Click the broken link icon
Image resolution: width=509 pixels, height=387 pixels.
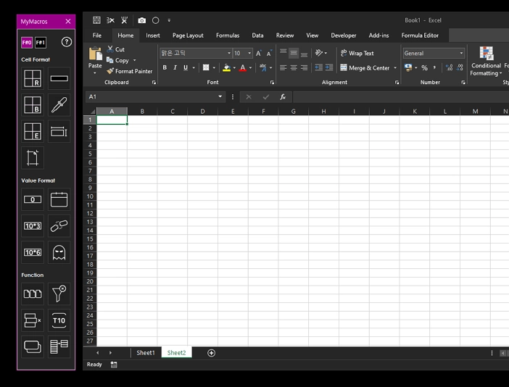(x=59, y=226)
